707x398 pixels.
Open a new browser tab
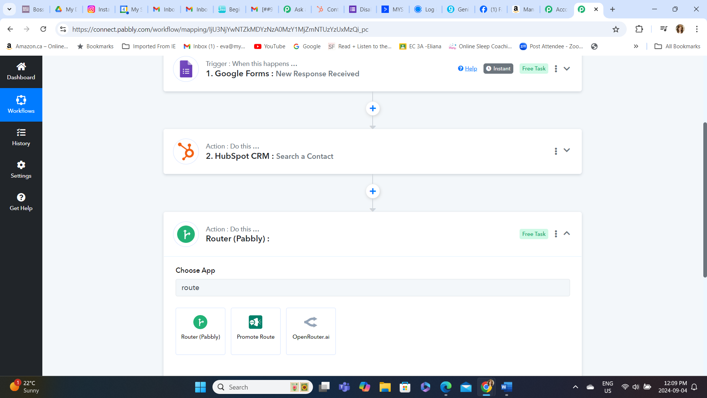[x=612, y=9]
